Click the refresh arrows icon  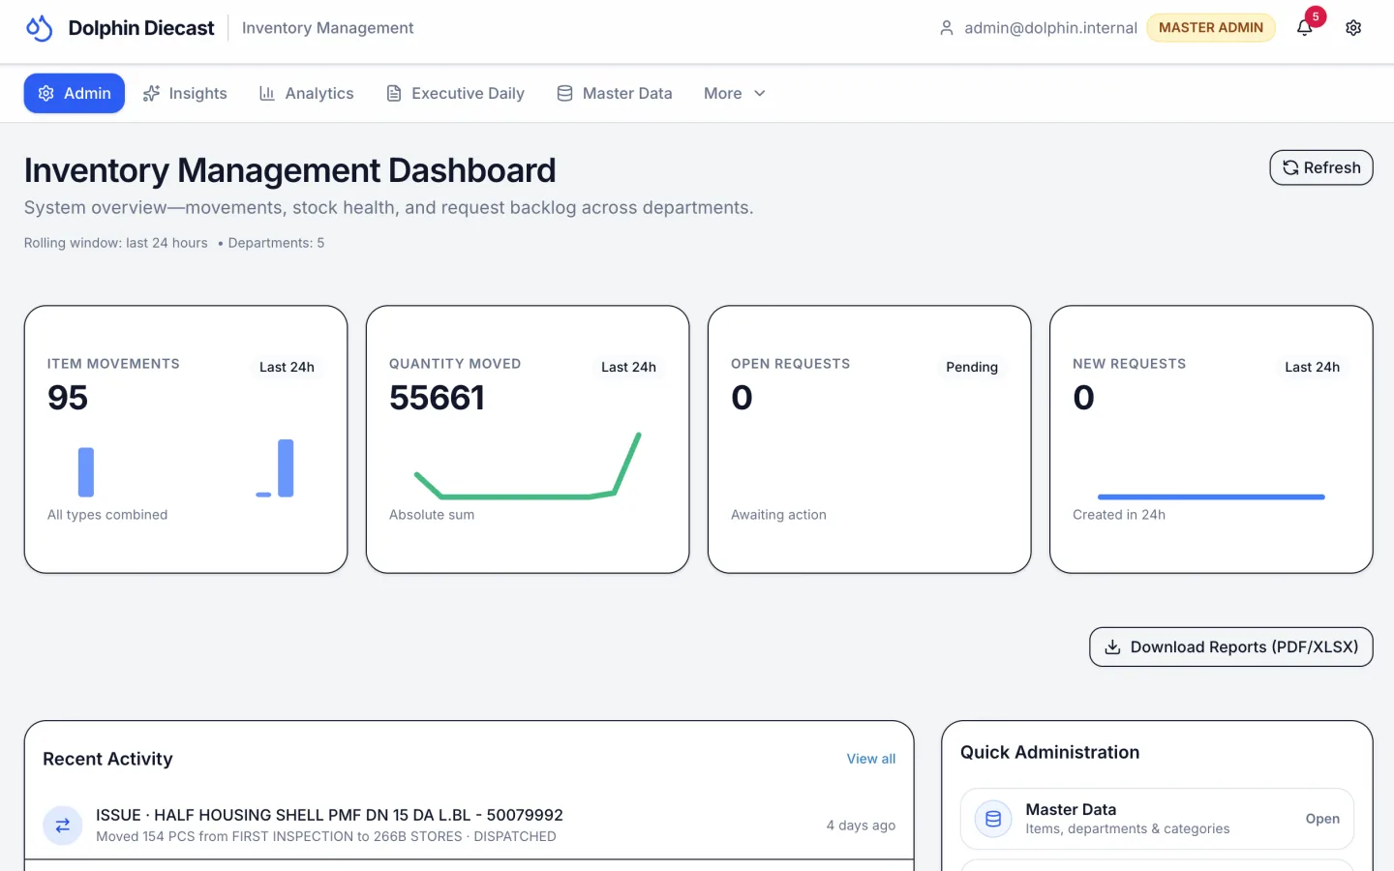(1290, 167)
